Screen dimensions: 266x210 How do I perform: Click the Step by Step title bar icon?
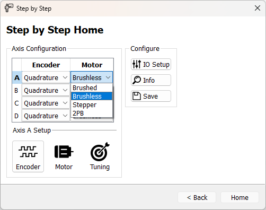pos(9,8)
